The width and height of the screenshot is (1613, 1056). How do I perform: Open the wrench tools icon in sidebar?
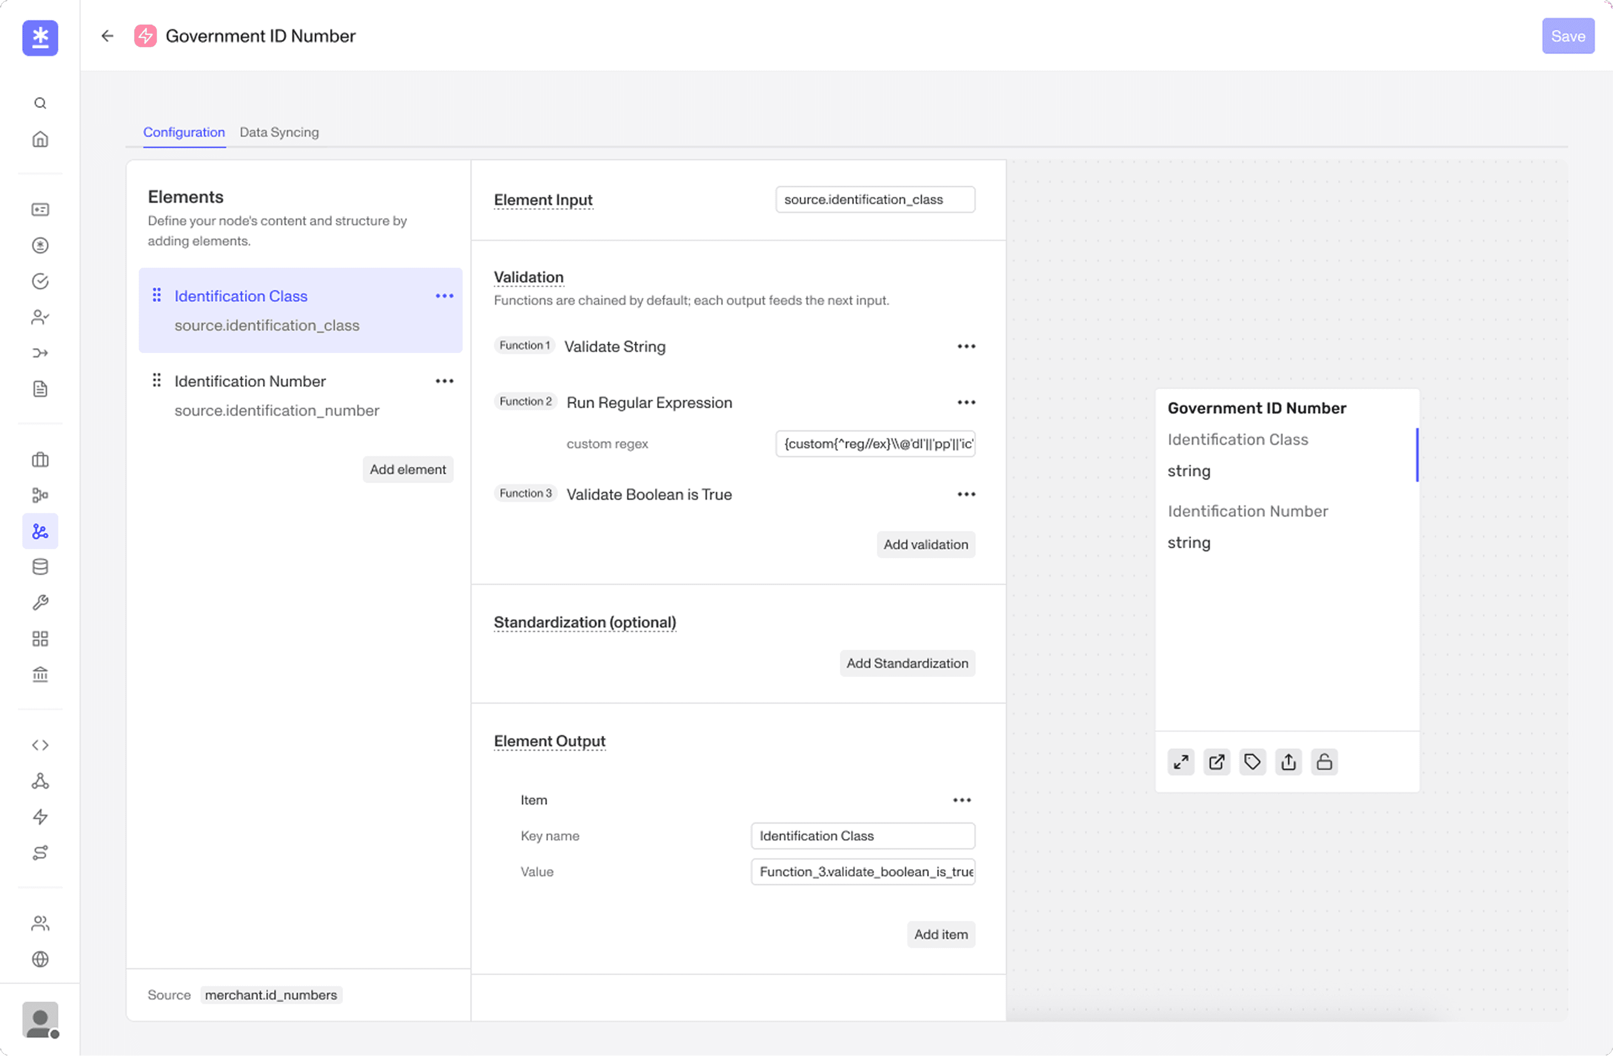coord(40,602)
